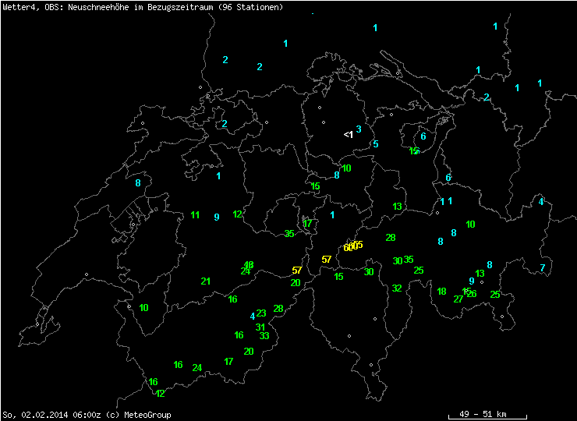Select the green 33 station label

tap(264, 337)
